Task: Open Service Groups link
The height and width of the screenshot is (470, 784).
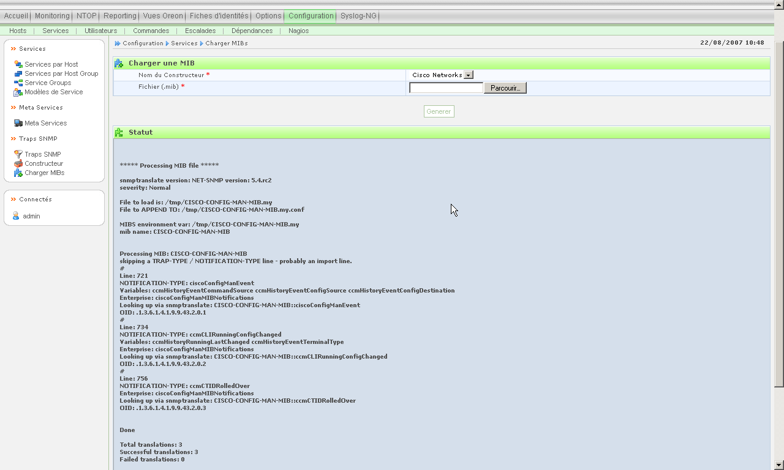Action: click(x=48, y=83)
